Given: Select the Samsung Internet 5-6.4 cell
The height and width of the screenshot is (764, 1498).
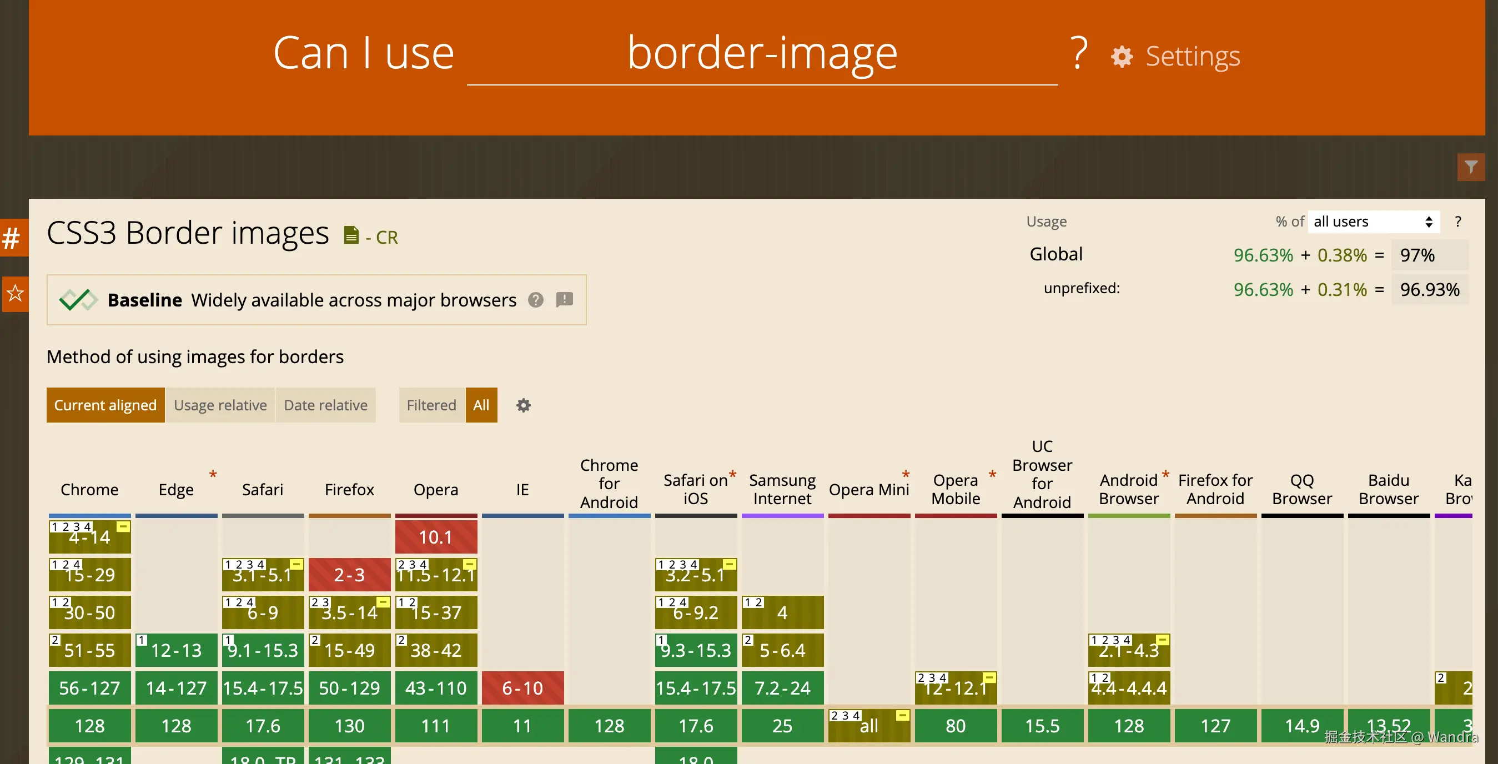Looking at the screenshot, I should point(783,650).
